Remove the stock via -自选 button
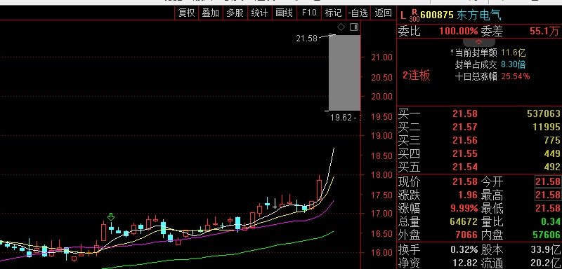562x269 pixels. point(358,13)
